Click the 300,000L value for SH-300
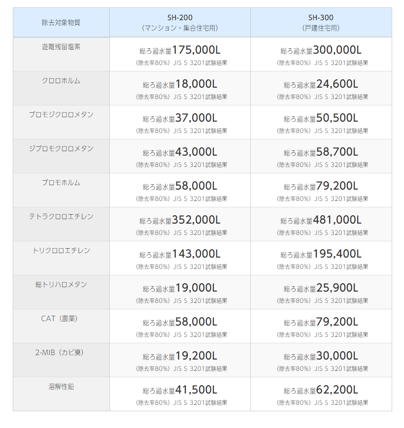Screen dimensions: 404x428 coord(337,50)
